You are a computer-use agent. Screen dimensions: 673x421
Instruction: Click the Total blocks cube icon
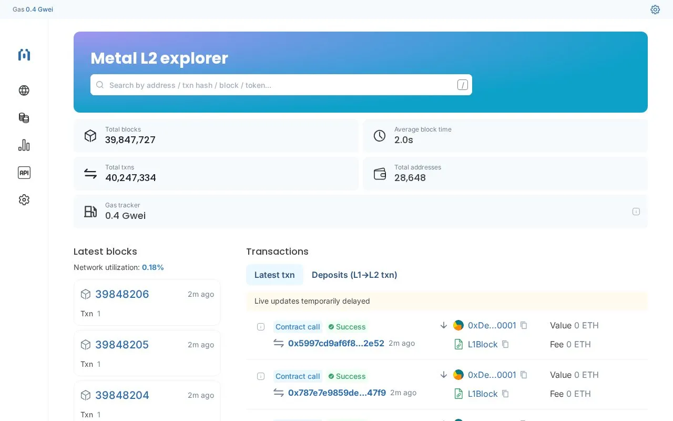coord(90,136)
